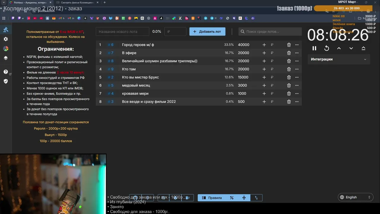The height and width of the screenshot is (214, 380).
Task: Open more options for В эфире lot
Action: (x=297, y=53)
